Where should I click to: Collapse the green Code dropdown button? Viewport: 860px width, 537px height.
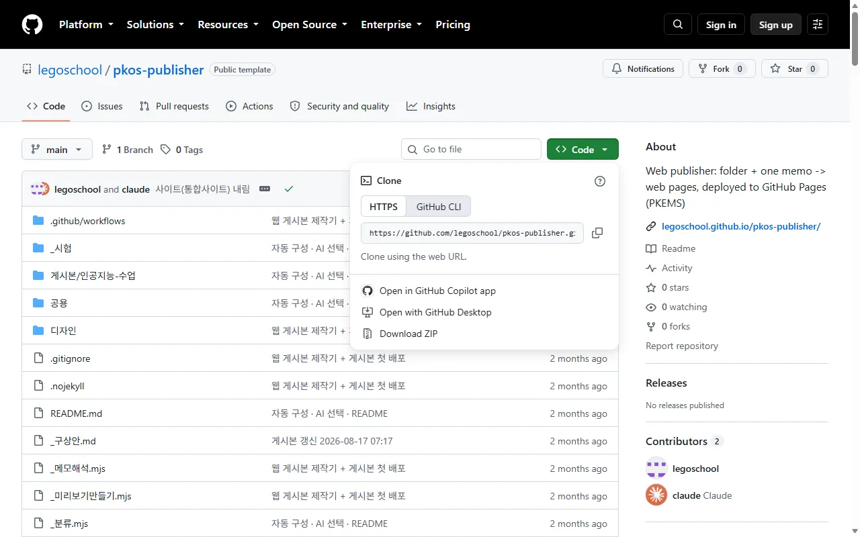[x=583, y=150]
